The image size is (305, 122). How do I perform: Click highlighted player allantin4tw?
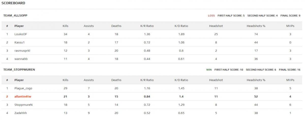(x=23, y=97)
